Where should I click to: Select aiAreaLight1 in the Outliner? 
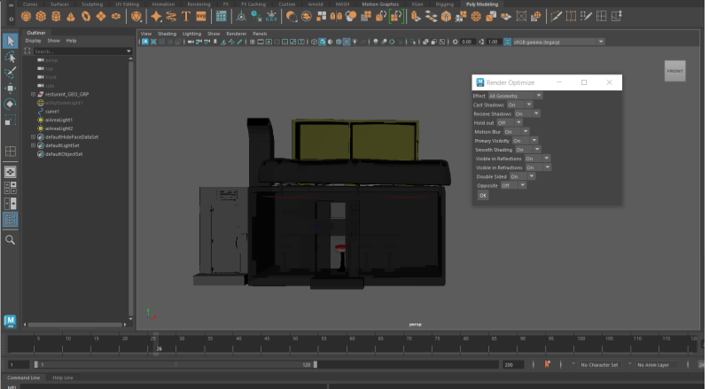(58, 120)
